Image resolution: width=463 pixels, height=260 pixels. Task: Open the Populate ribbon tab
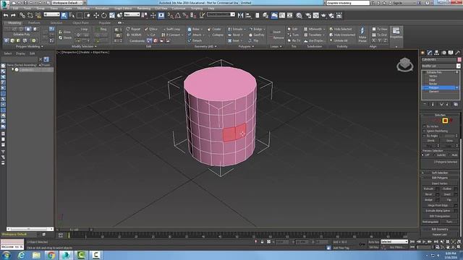tap(104, 22)
